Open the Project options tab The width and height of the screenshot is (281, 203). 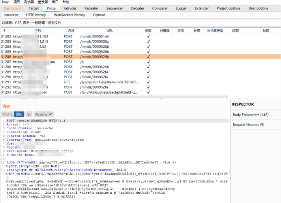[228, 8]
